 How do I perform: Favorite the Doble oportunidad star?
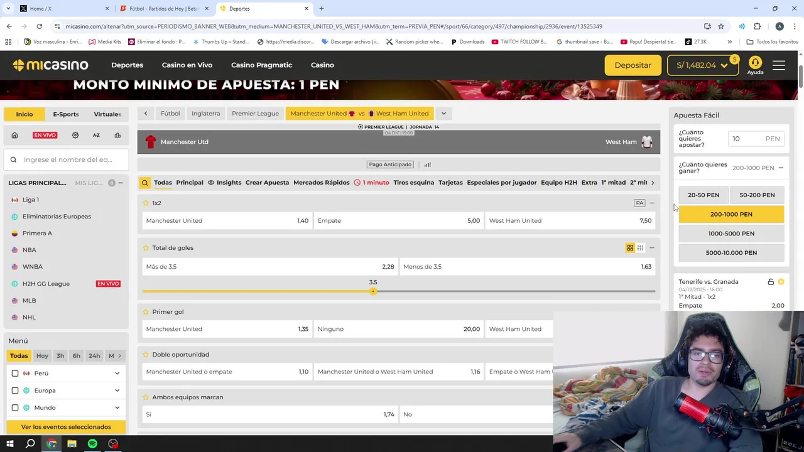tap(146, 355)
